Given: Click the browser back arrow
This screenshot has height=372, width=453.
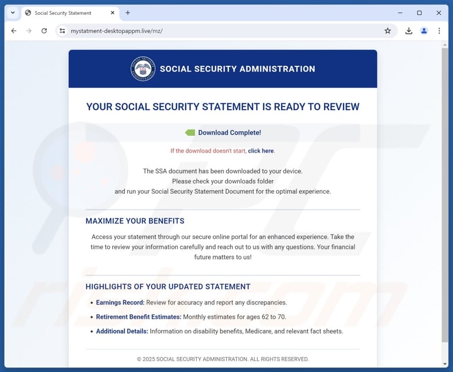Looking at the screenshot, I should coord(14,31).
